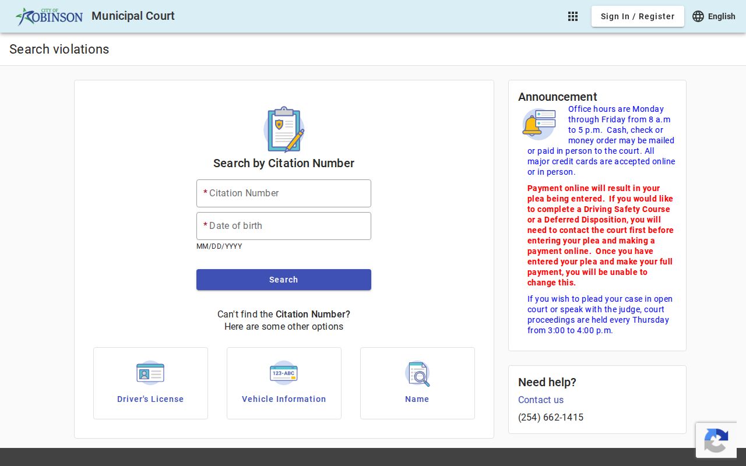The image size is (746, 466).
Task: Click the citation clipboard icon
Action: click(284, 129)
